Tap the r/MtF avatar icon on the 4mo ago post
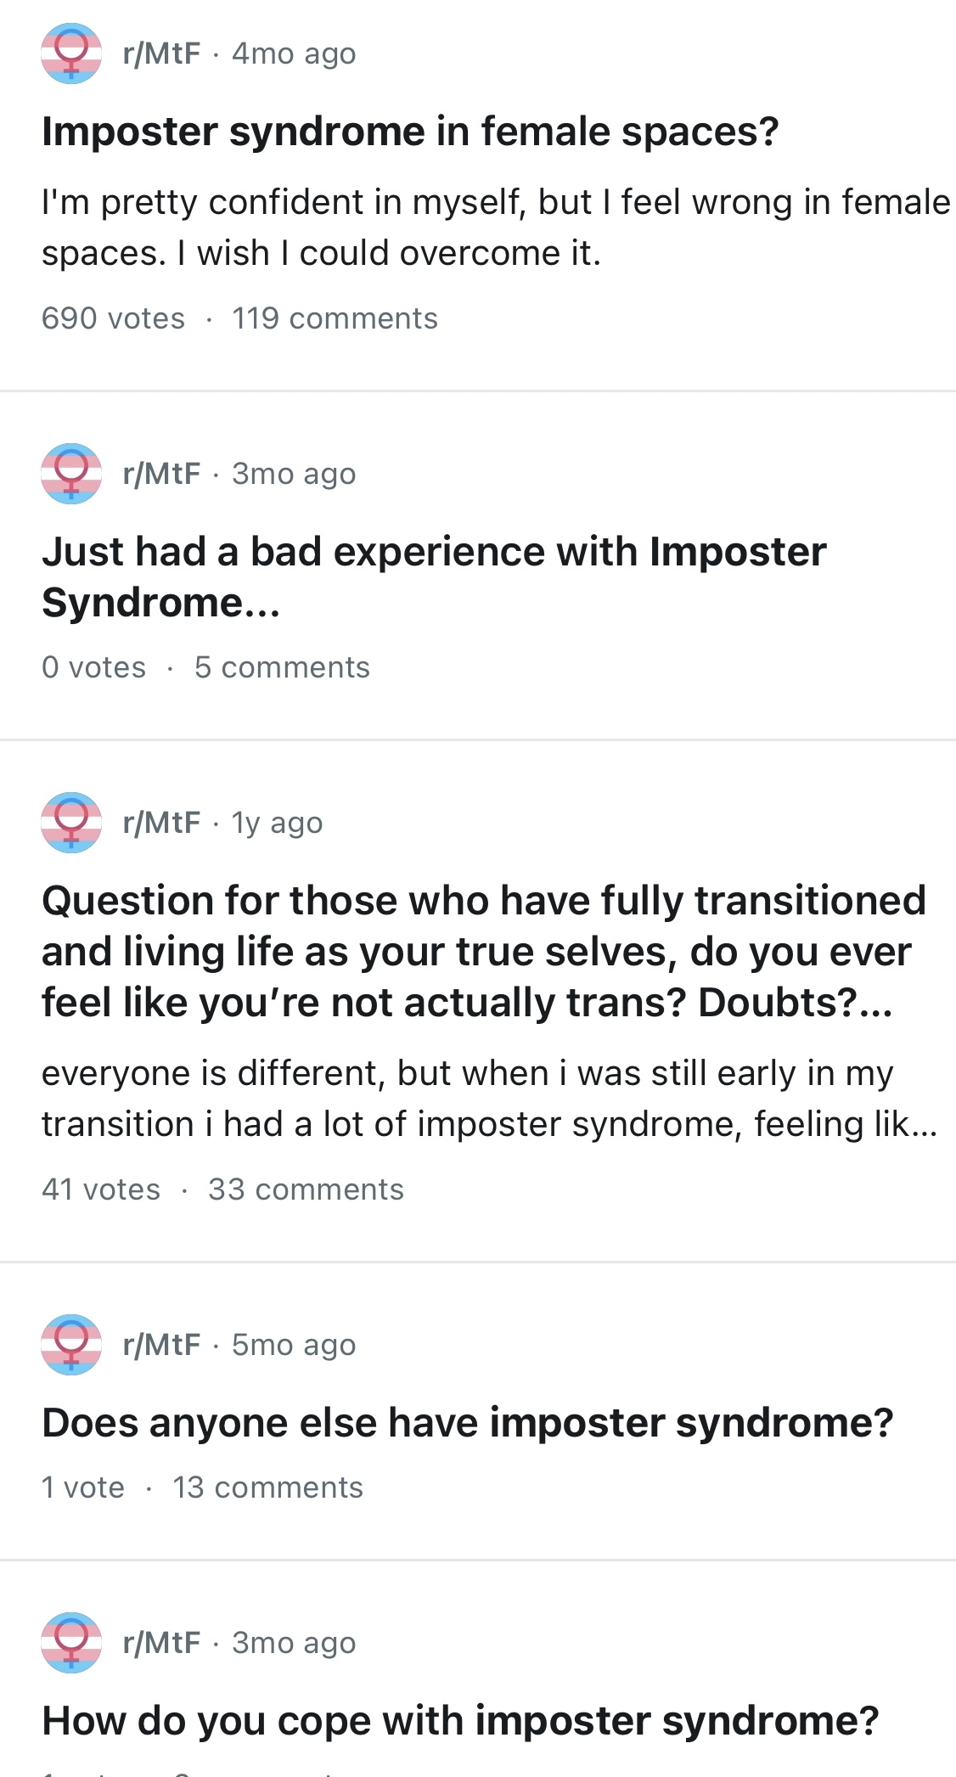956x1777 pixels. (71, 53)
